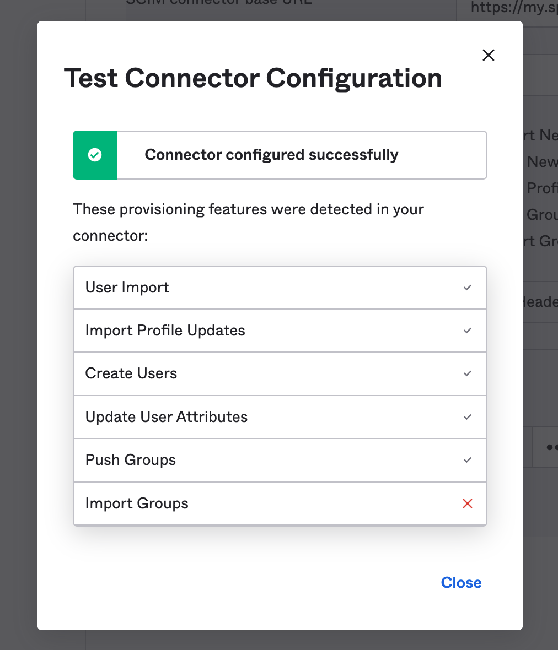Click the checkmark beside Import Profile Updates
Image resolution: width=558 pixels, height=650 pixels.
(468, 331)
